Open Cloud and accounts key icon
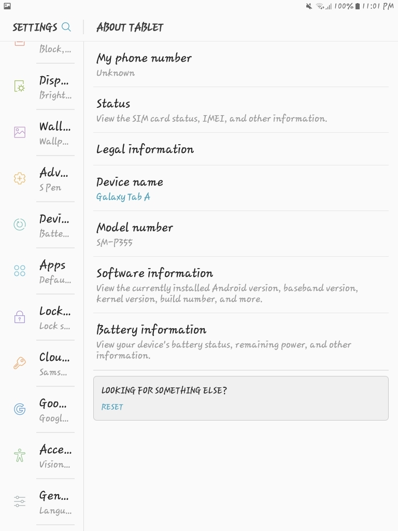Image resolution: width=398 pixels, height=531 pixels. [x=20, y=363]
